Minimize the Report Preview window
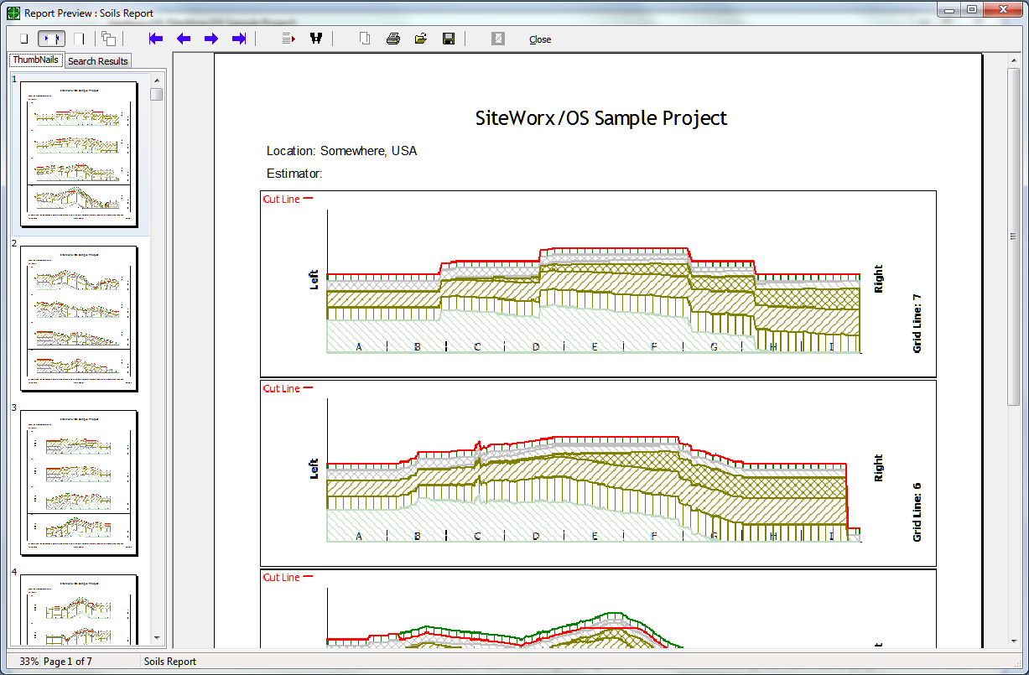The width and height of the screenshot is (1029, 675). point(951,10)
